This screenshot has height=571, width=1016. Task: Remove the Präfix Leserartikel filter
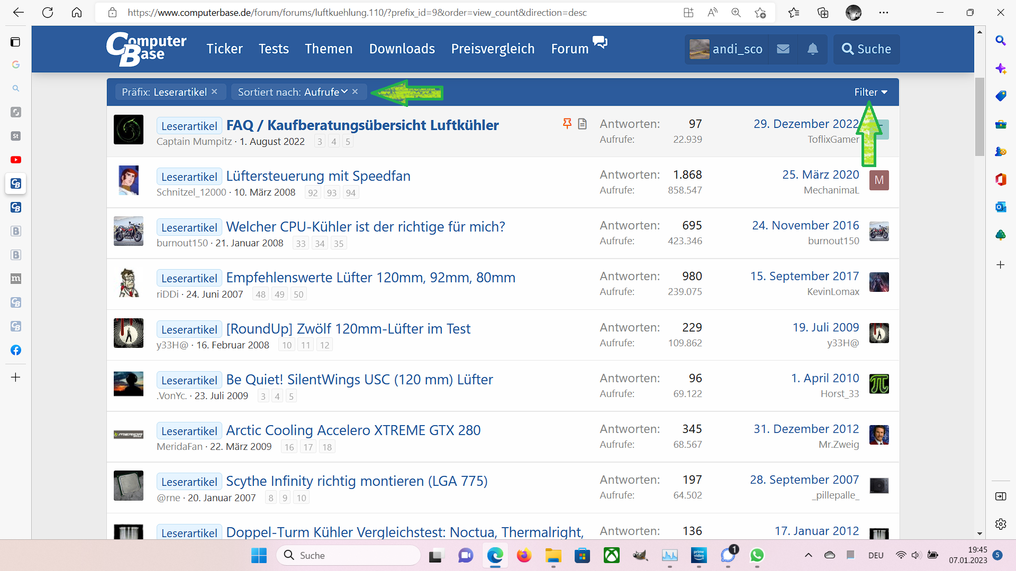pos(214,91)
